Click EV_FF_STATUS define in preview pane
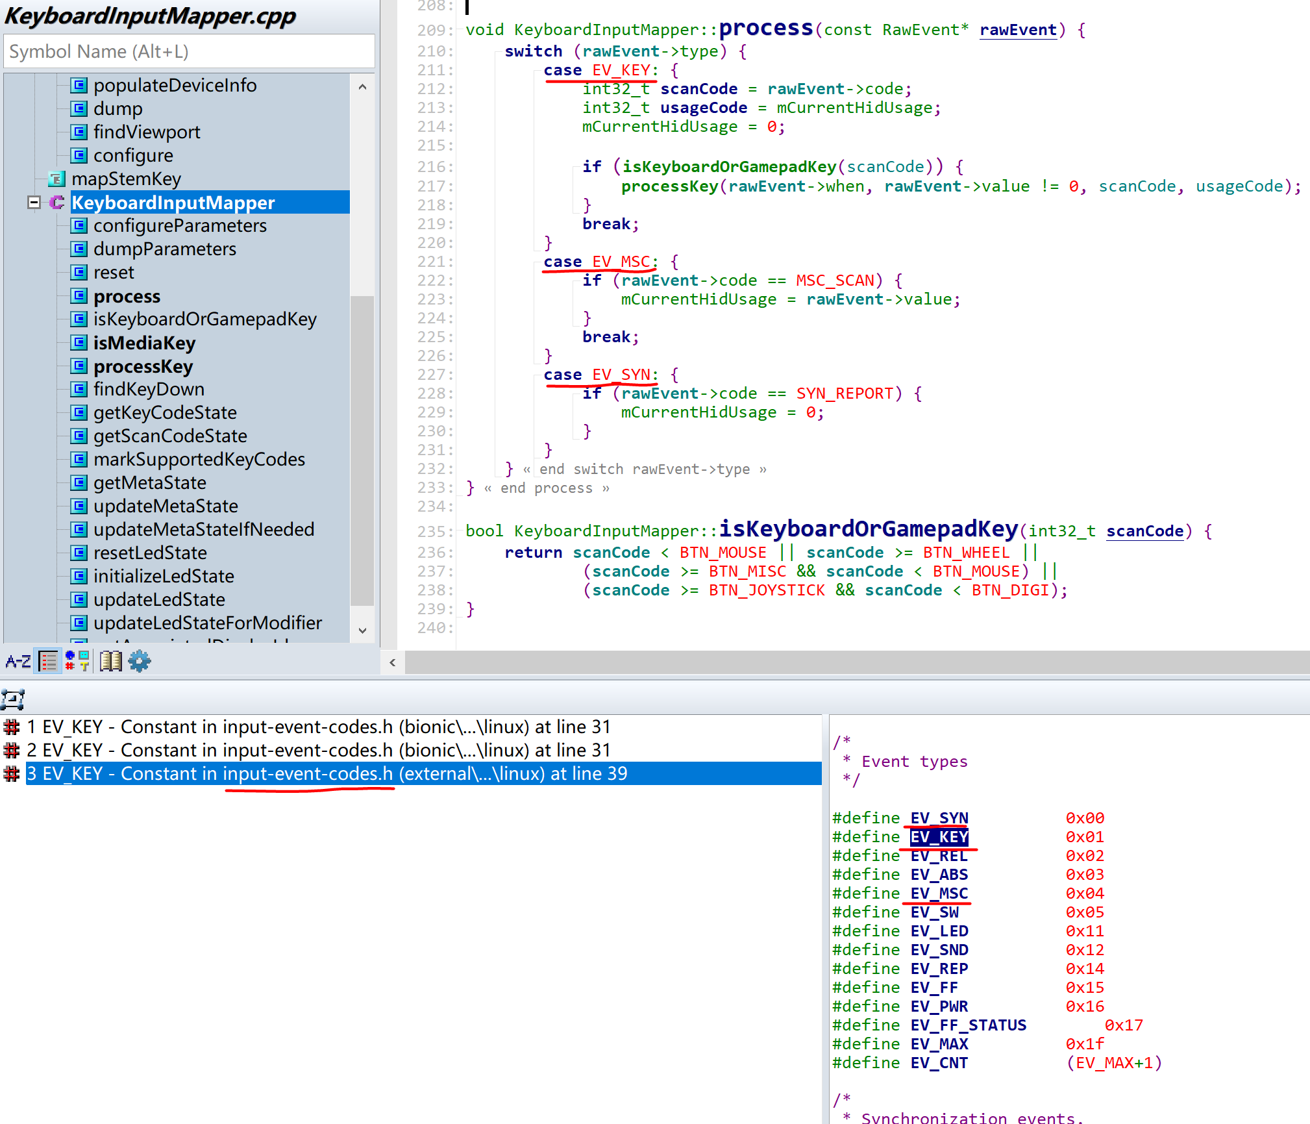 click(x=969, y=1025)
